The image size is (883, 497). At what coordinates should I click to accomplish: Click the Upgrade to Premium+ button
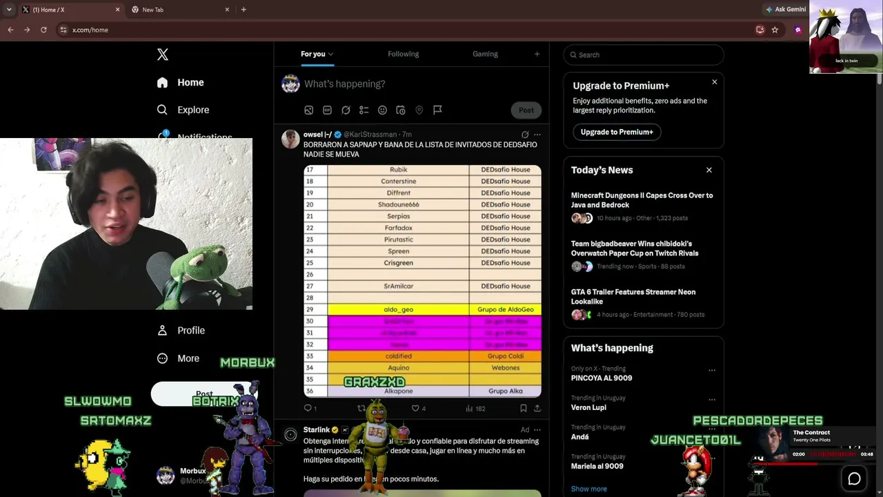[617, 132]
